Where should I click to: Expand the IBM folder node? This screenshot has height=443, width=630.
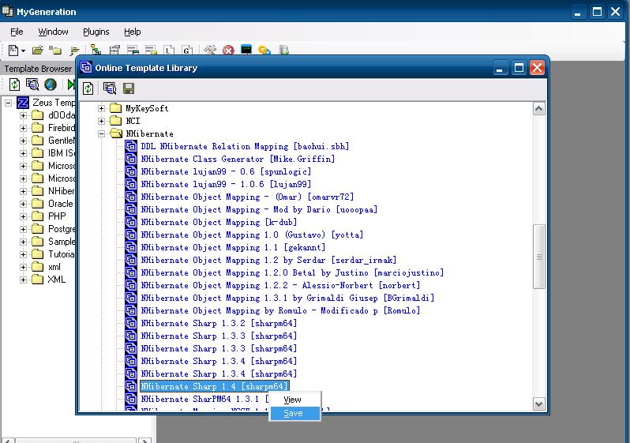(24, 153)
